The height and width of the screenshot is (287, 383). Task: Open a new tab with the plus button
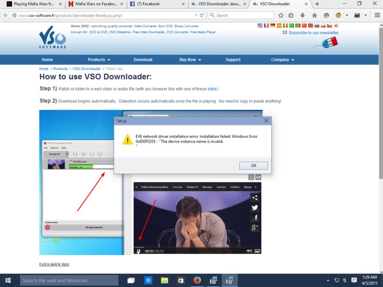click(x=317, y=4)
